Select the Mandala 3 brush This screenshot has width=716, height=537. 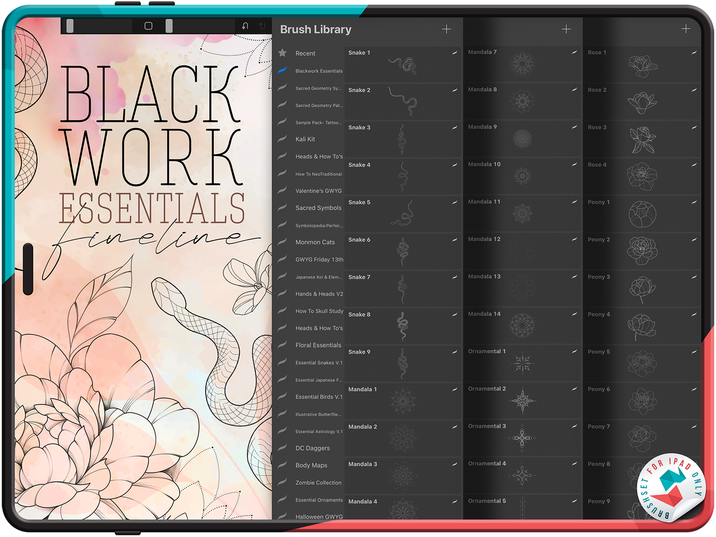(x=403, y=476)
